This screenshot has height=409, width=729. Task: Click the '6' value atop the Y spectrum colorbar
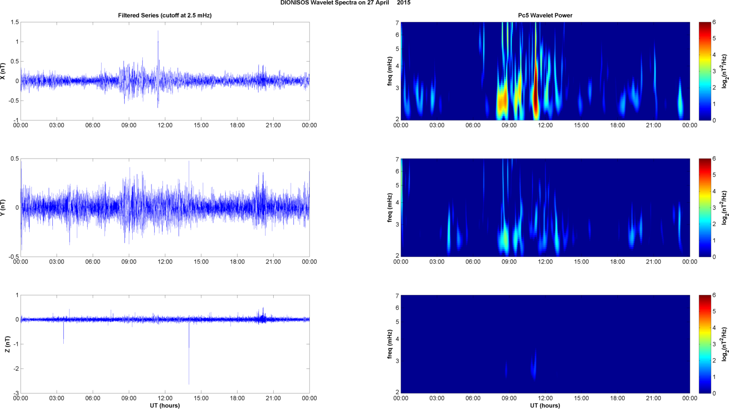714,159
